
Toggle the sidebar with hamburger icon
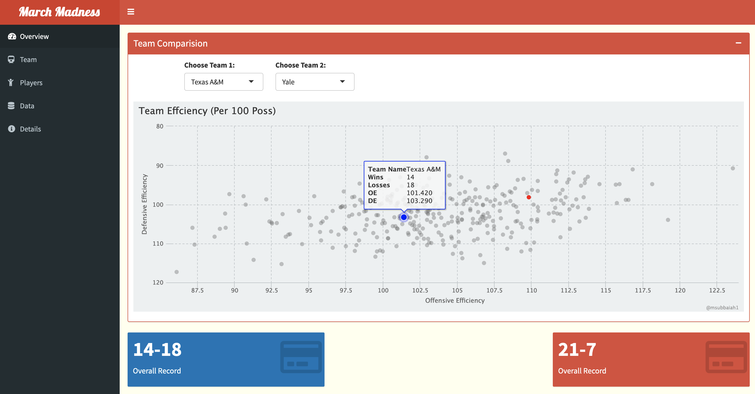(x=131, y=12)
